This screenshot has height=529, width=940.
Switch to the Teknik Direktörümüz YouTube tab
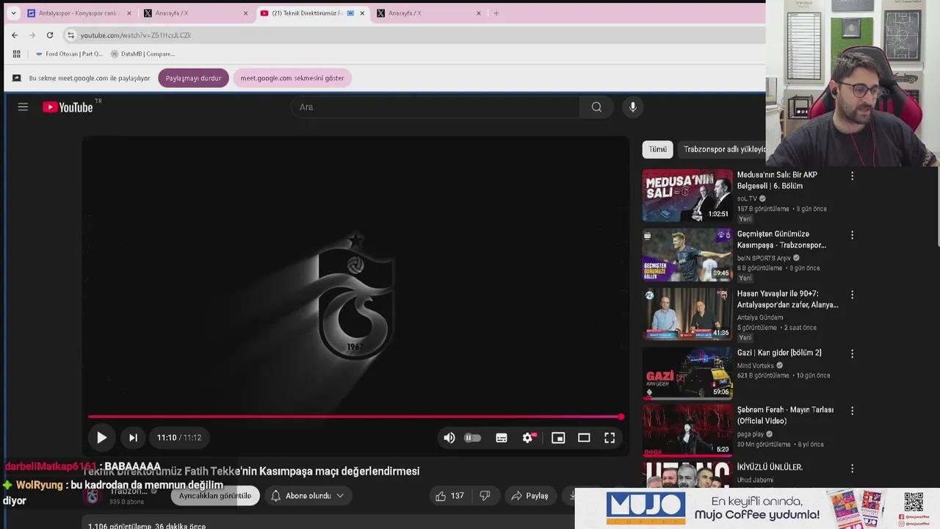pos(313,13)
